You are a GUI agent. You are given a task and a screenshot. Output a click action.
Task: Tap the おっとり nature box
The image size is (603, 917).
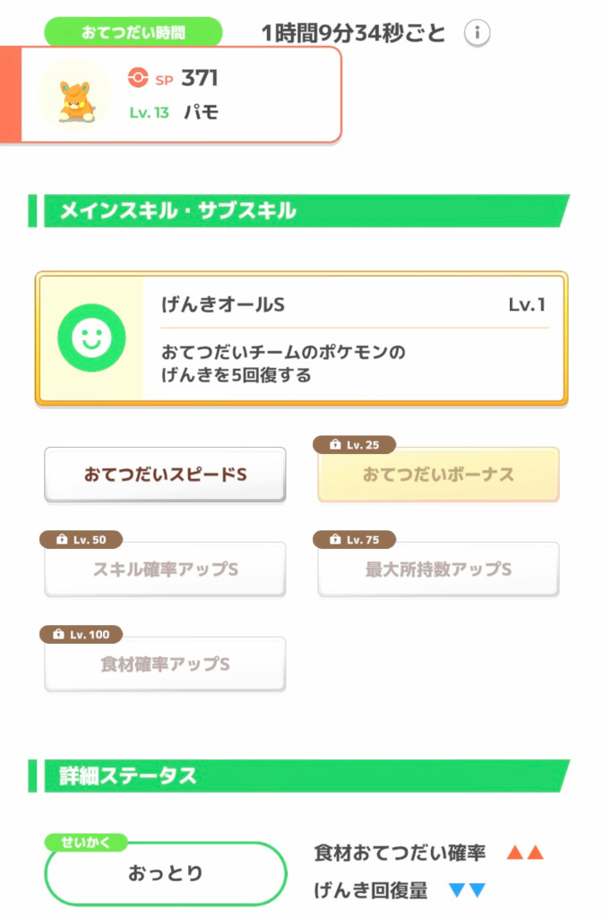pyautogui.click(x=166, y=874)
